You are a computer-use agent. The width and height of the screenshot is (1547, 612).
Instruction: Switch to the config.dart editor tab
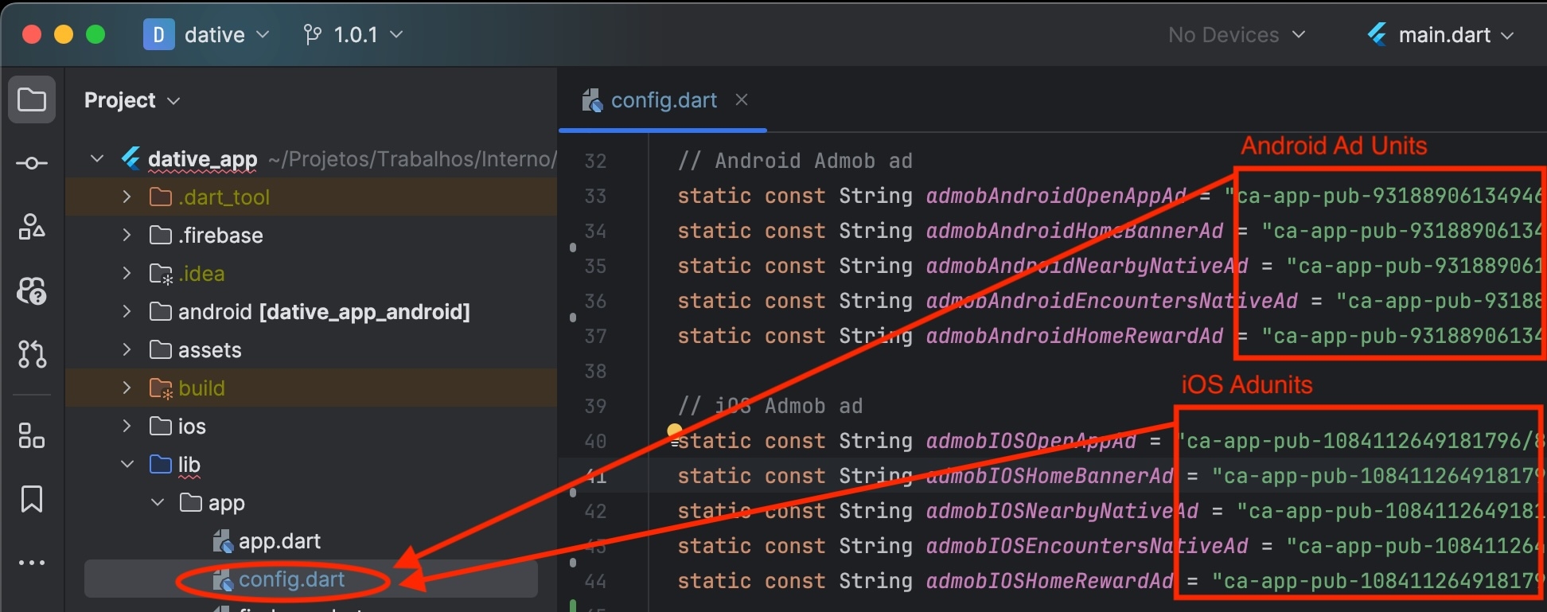(663, 100)
